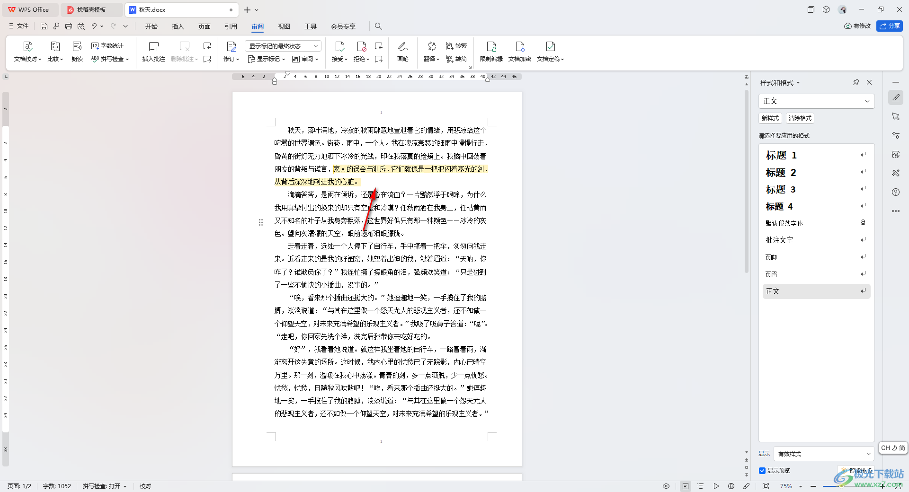Switch to the 开始 tab

coord(151,26)
